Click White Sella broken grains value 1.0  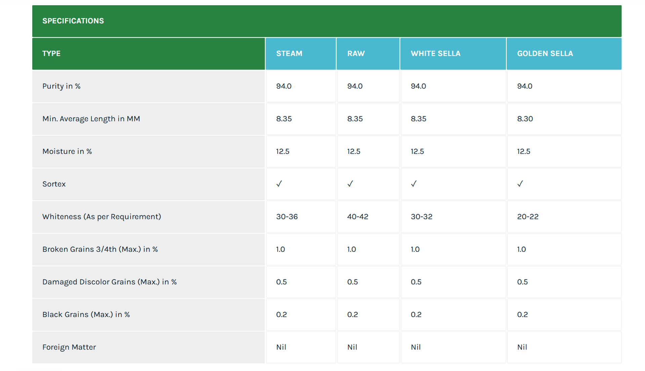(x=415, y=249)
